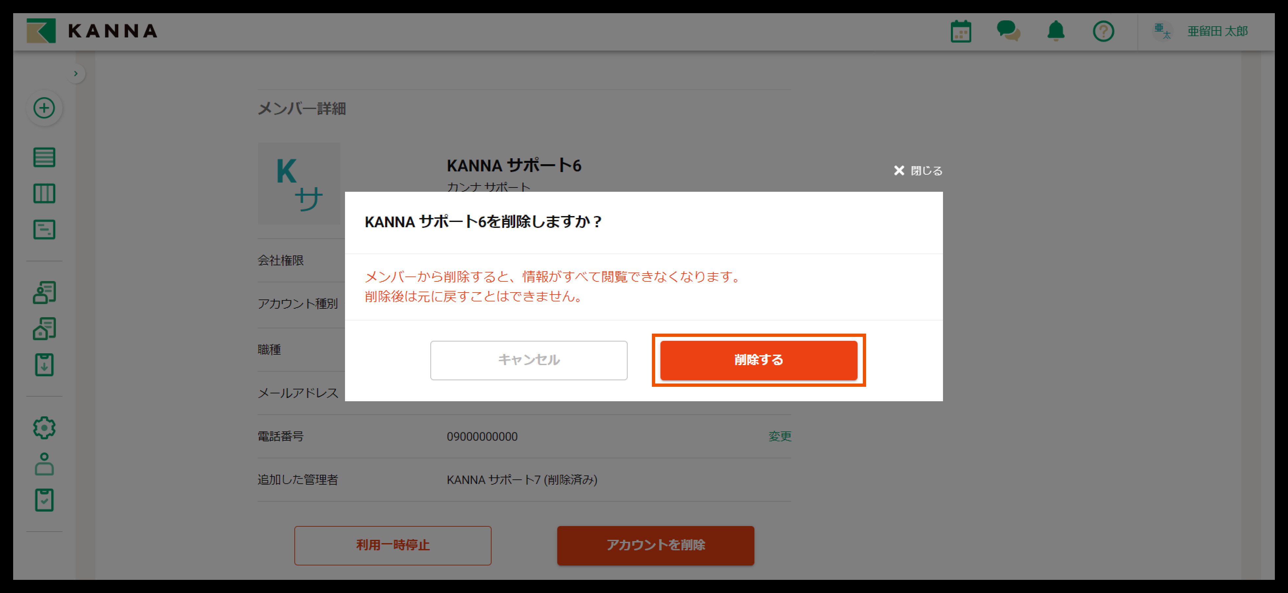Open the notifications bell
This screenshot has width=1288, height=593.
tap(1055, 31)
